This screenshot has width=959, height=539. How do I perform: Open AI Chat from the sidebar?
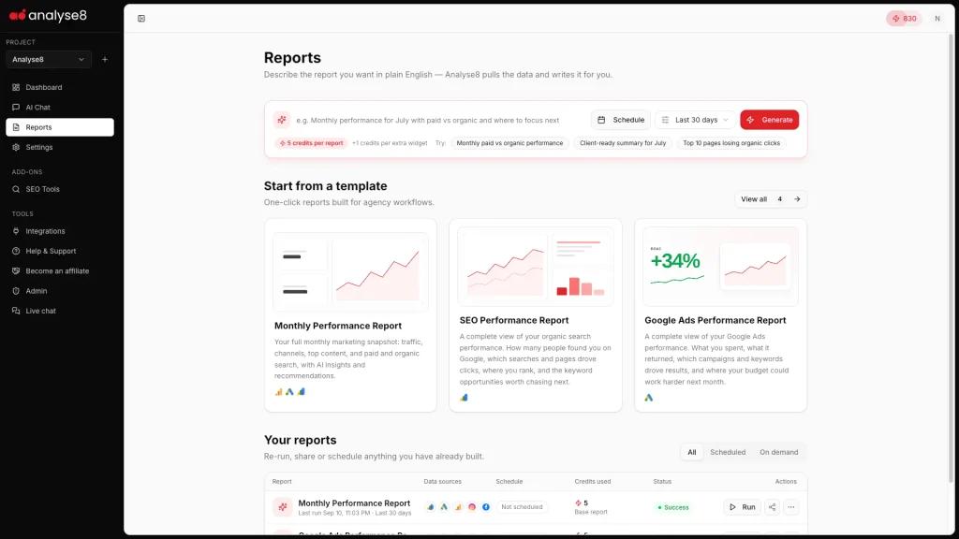pyautogui.click(x=59, y=108)
